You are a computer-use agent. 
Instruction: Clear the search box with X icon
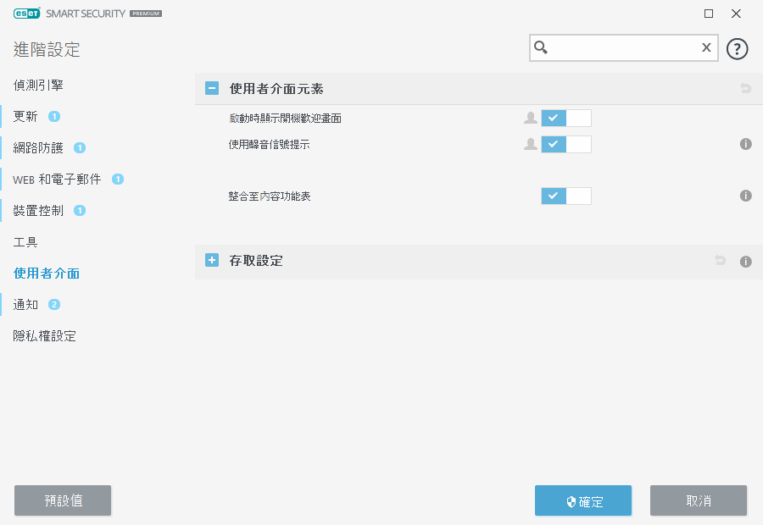(x=705, y=48)
